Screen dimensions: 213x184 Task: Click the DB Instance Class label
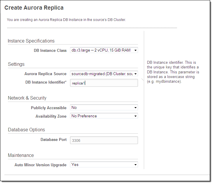(50, 51)
